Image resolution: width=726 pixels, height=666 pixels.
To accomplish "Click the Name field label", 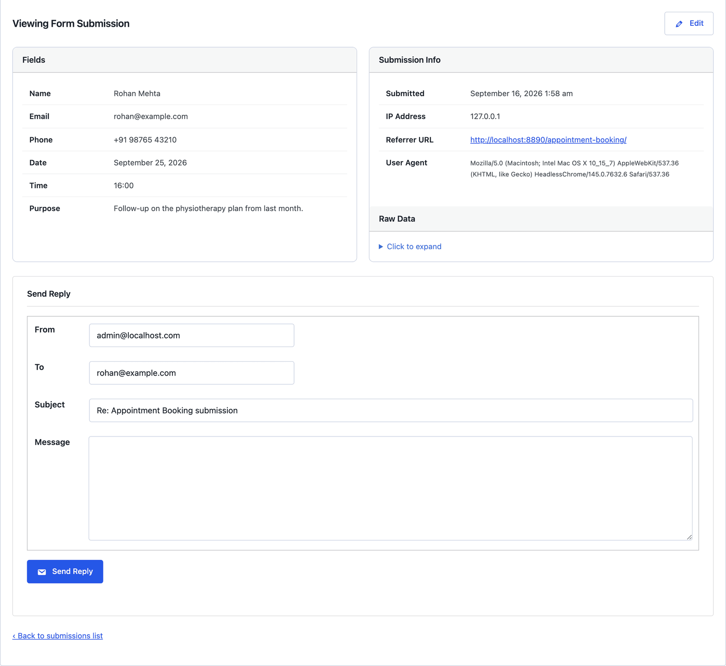I will click(x=40, y=93).
